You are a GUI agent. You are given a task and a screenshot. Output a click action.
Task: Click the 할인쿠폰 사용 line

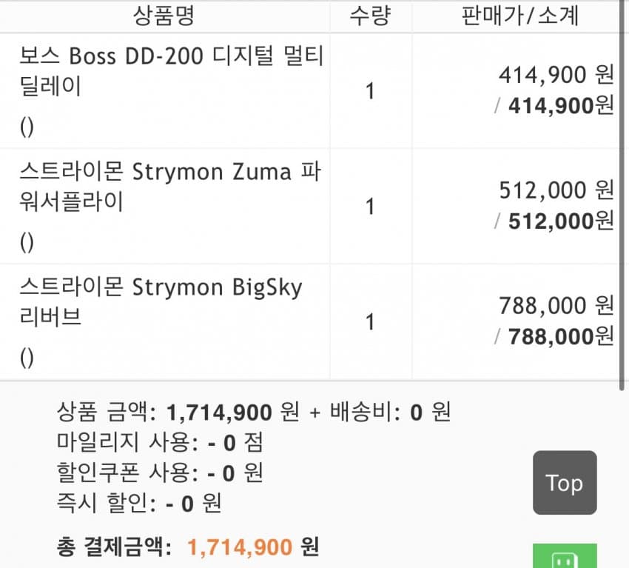tap(160, 473)
